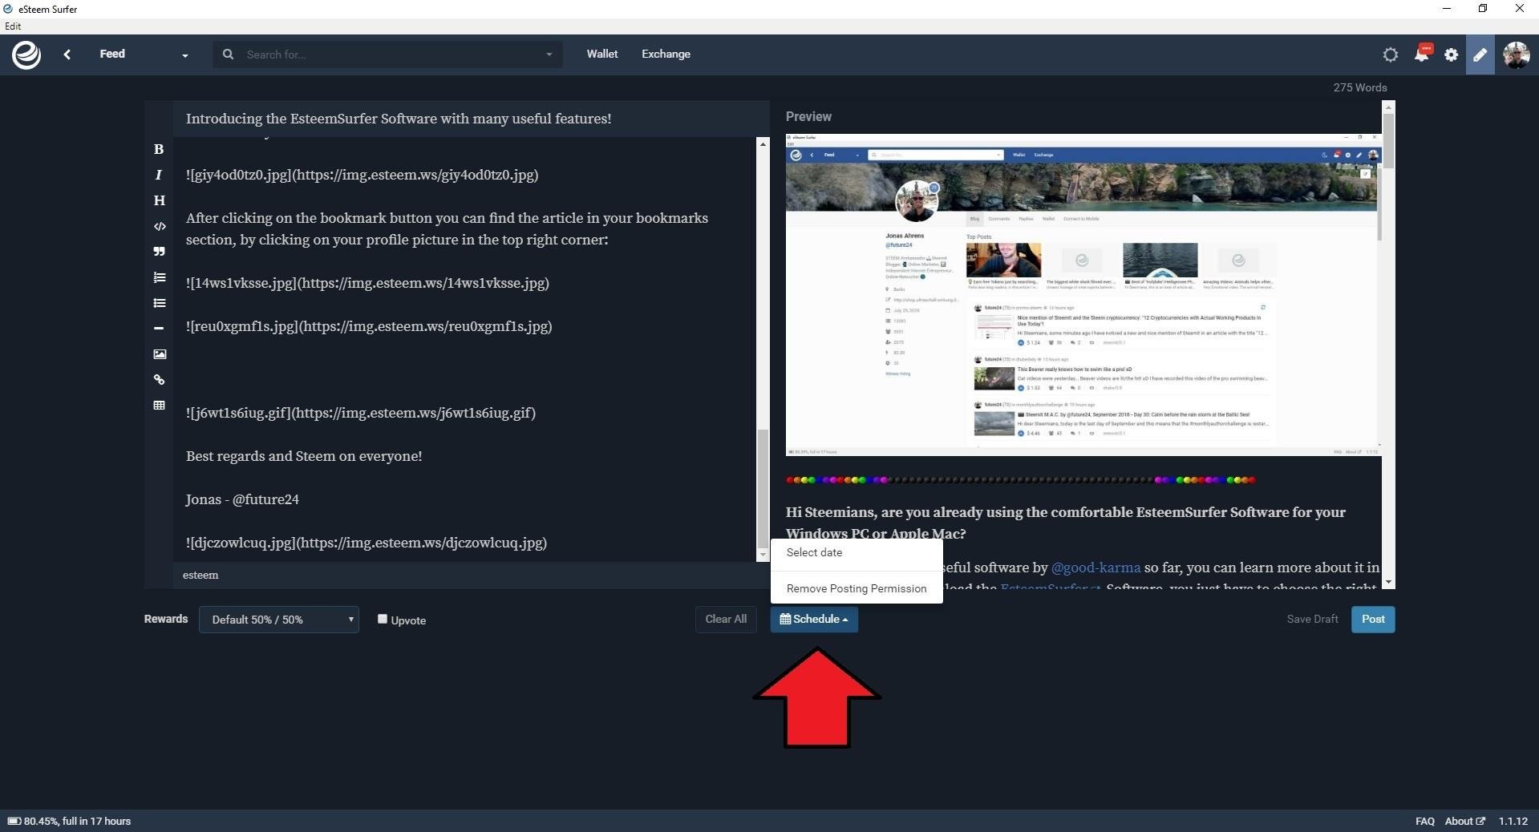Click the version number 1.1.12
Viewport: 1539px width, 832px height.
pyautogui.click(x=1513, y=821)
